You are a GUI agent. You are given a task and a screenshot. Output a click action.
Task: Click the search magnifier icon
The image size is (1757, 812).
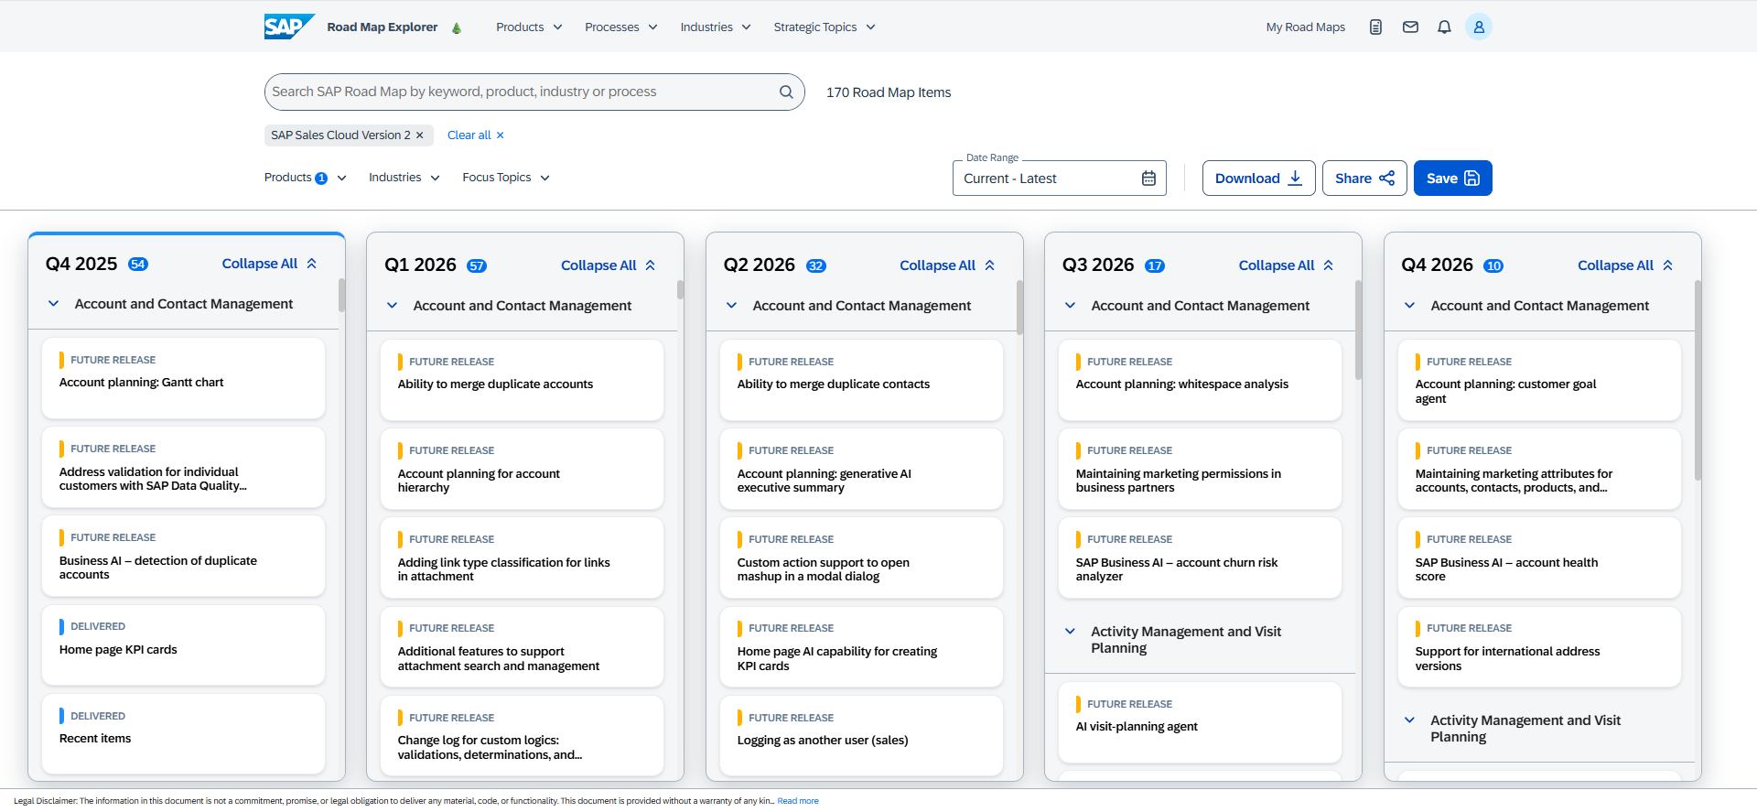coord(786,92)
